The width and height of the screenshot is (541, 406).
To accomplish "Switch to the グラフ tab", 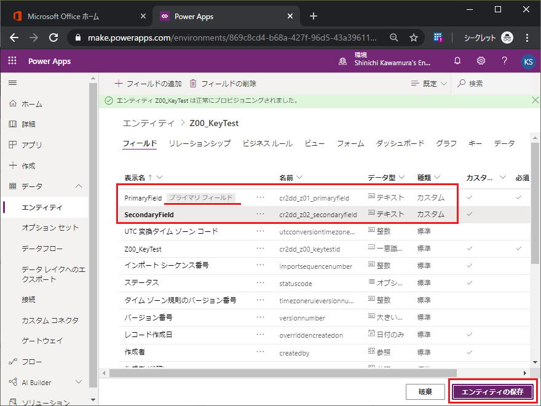I will click(446, 143).
